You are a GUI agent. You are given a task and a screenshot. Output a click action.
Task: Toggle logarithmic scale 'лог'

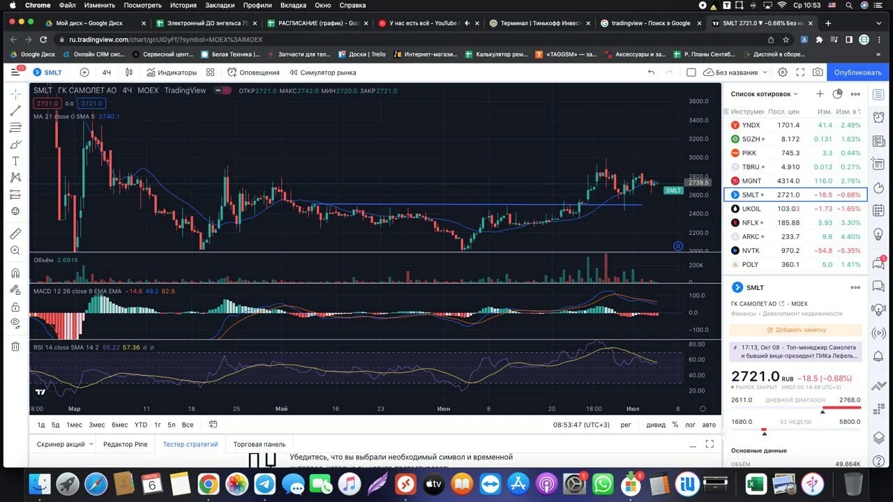coord(691,425)
